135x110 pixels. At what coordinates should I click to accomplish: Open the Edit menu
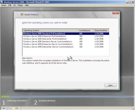(x=10, y=5)
